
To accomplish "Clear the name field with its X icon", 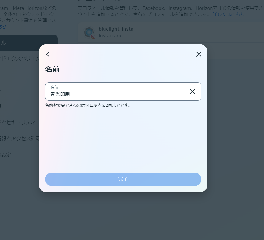I will coord(192,92).
